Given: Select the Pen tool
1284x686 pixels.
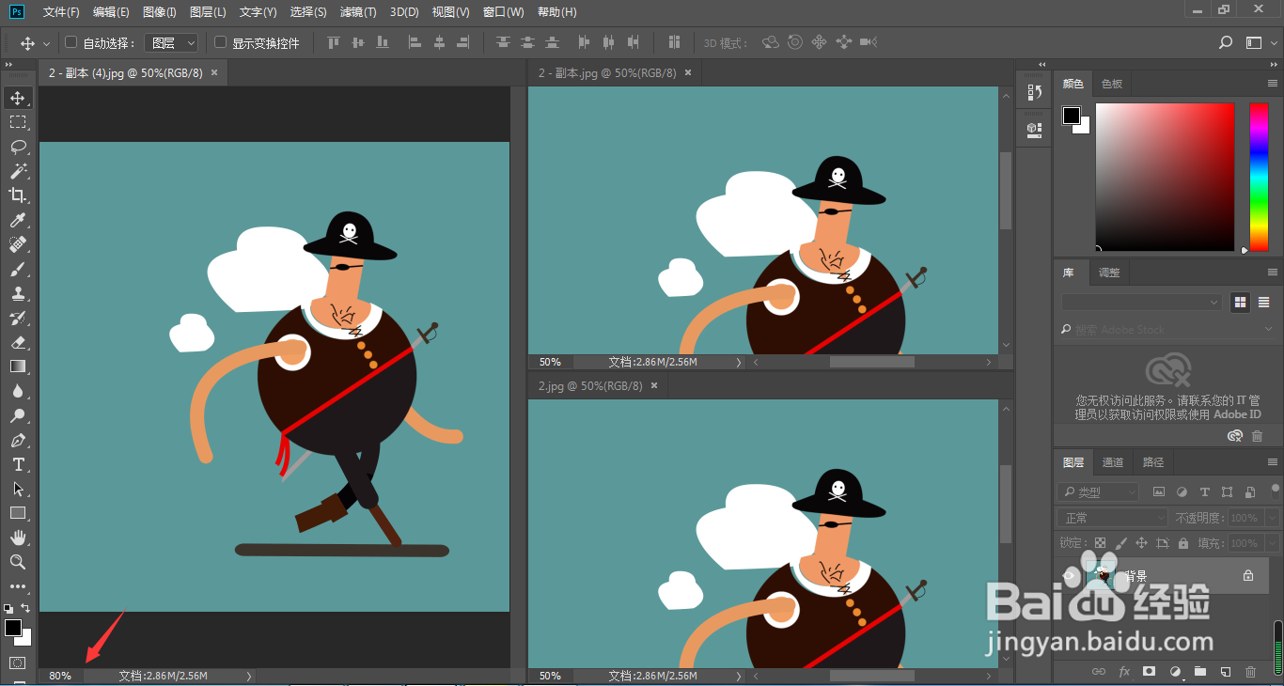Looking at the screenshot, I should (18, 440).
